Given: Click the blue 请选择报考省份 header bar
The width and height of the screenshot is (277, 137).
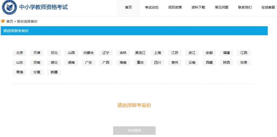Looking at the screenshot, I should [134, 31].
